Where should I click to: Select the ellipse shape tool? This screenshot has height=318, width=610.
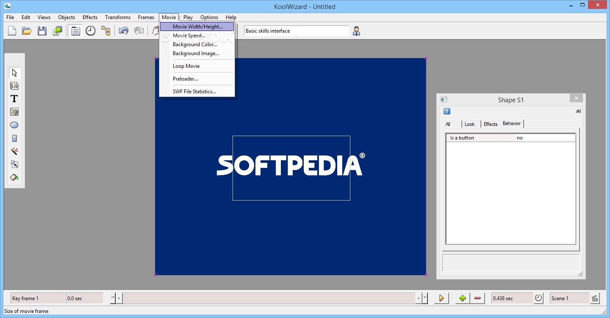point(14,125)
